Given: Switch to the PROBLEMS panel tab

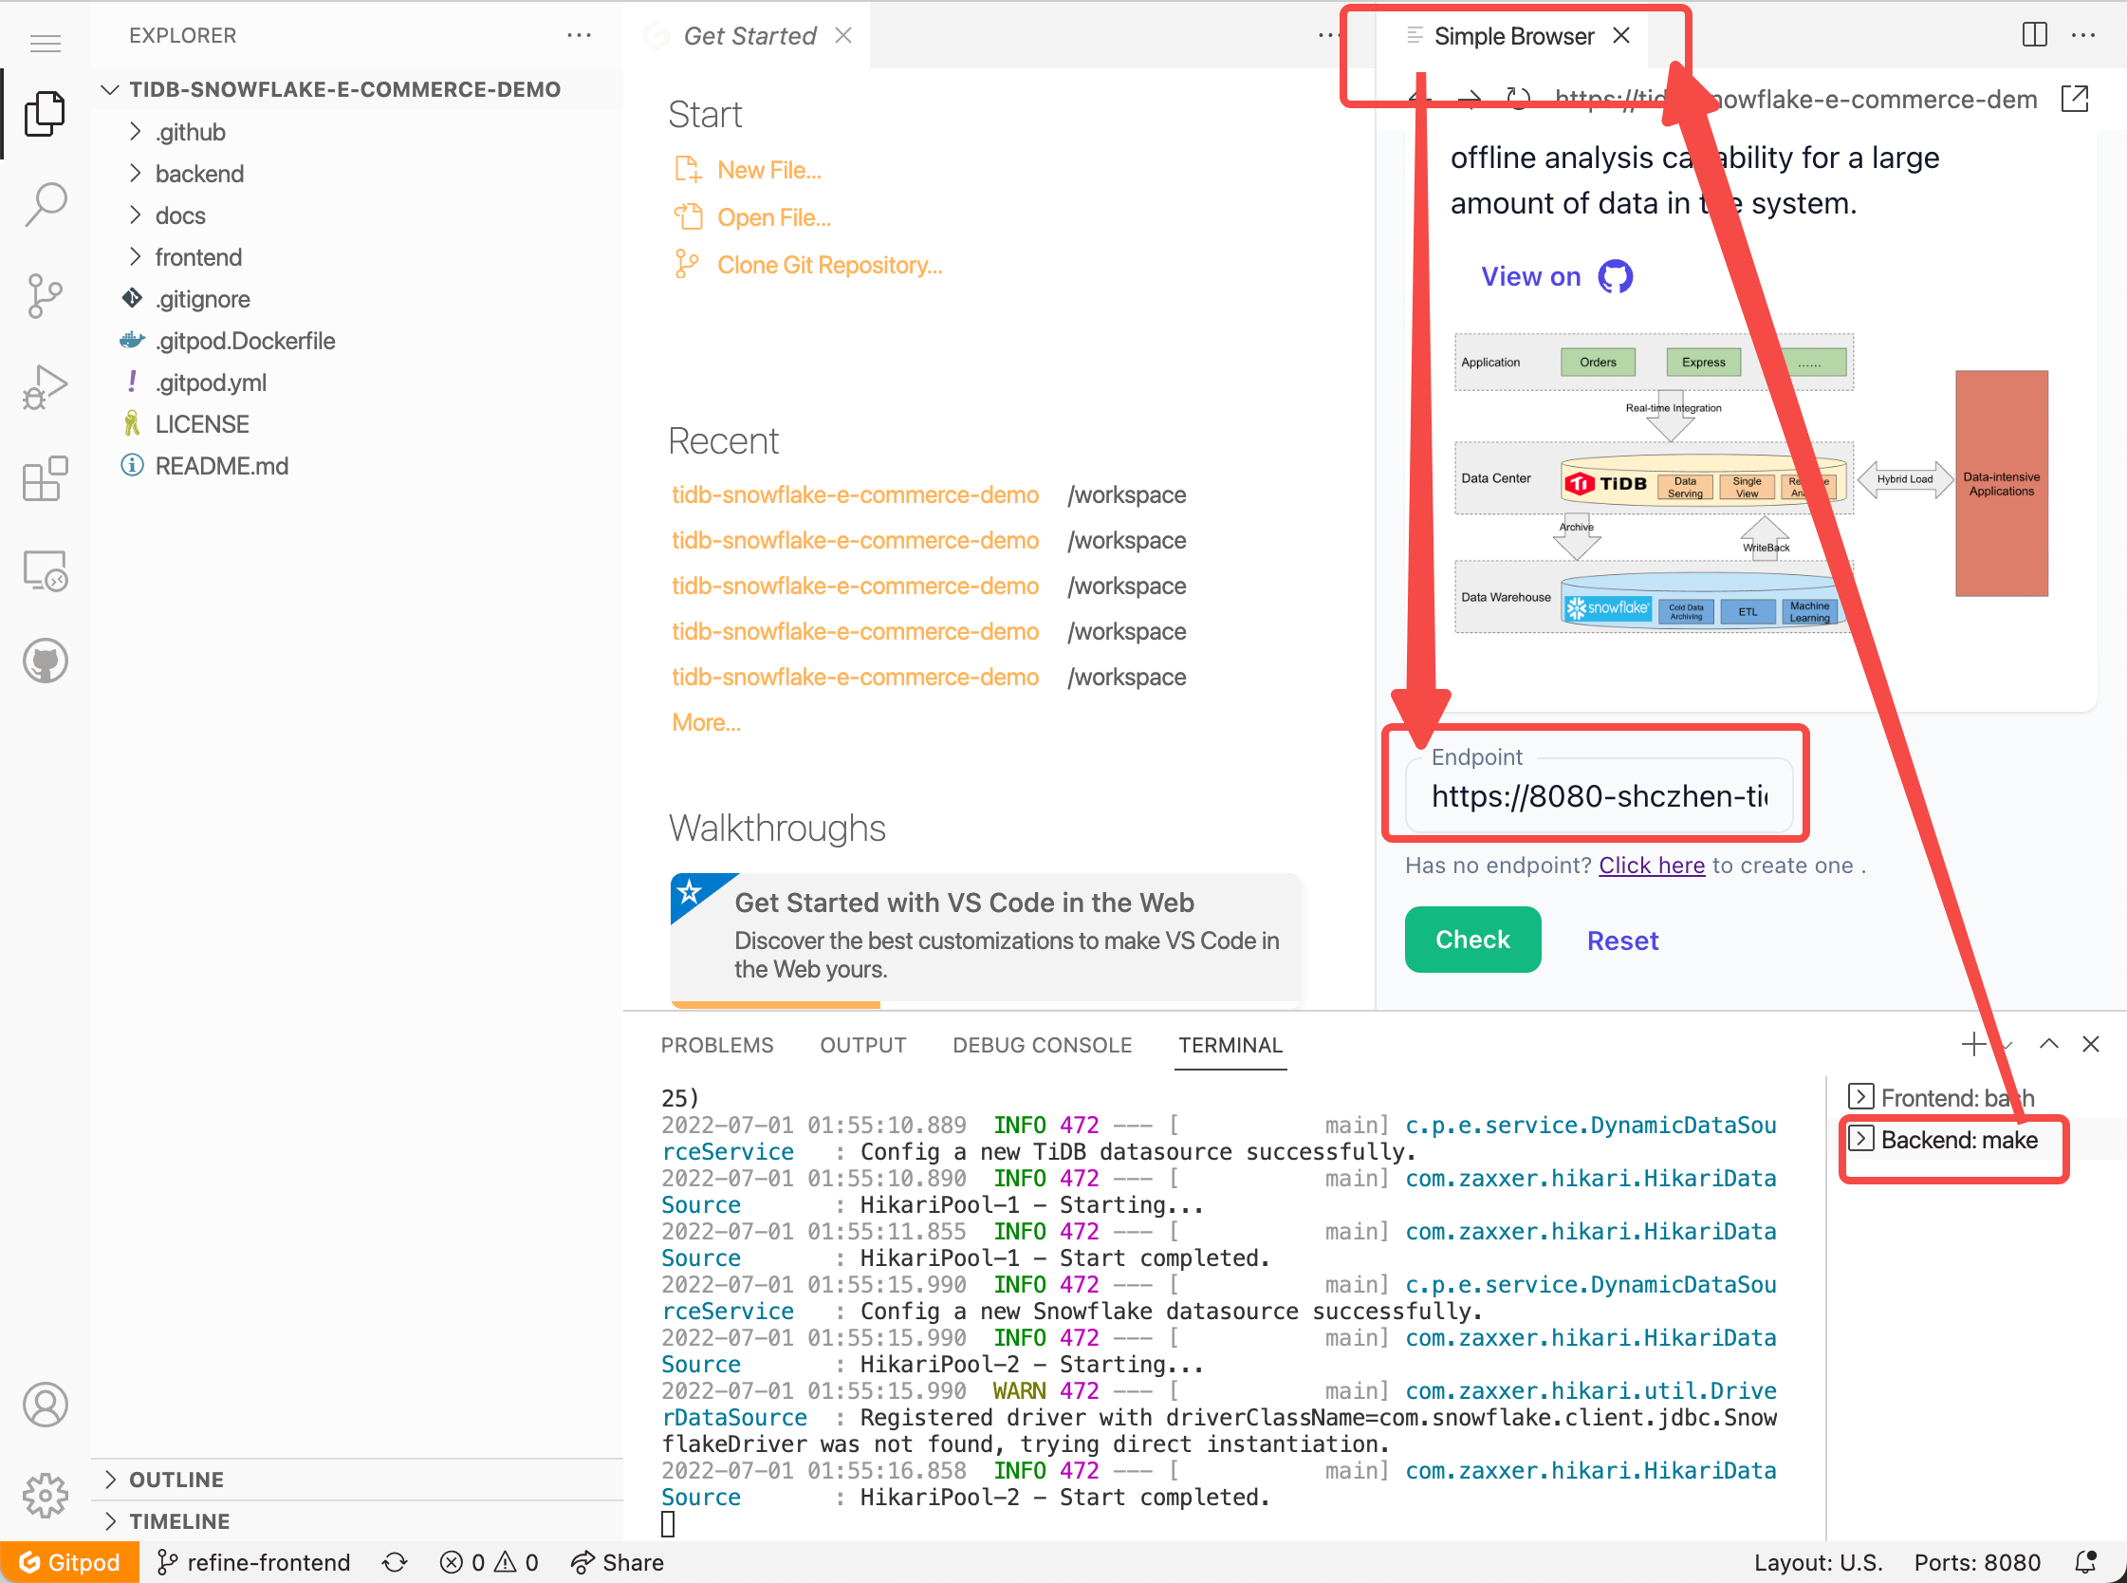Looking at the screenshot, I should pos(716,1046).
